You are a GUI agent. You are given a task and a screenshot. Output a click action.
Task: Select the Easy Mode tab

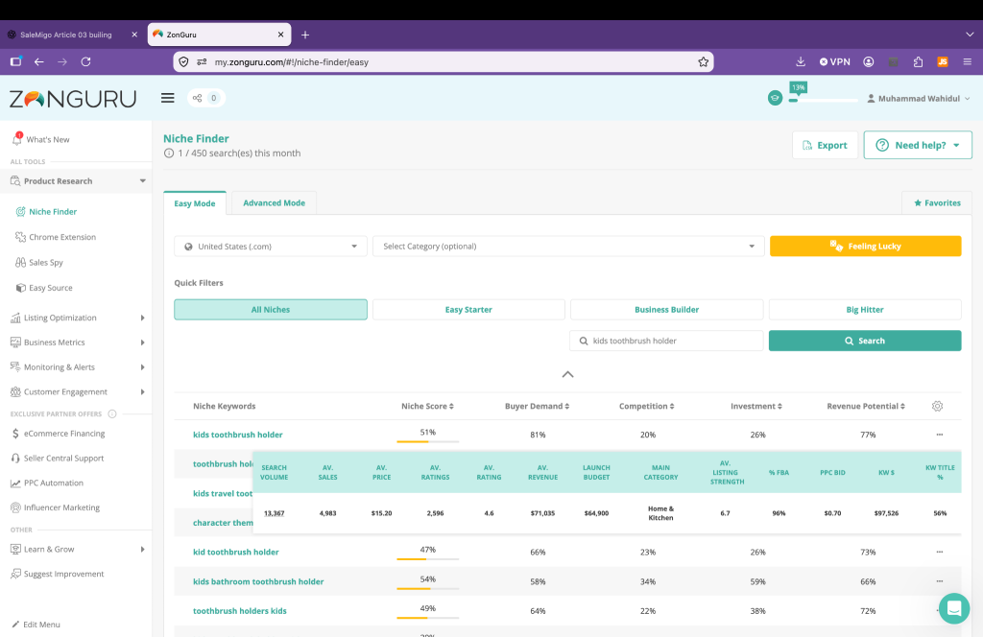coord(194,203)
